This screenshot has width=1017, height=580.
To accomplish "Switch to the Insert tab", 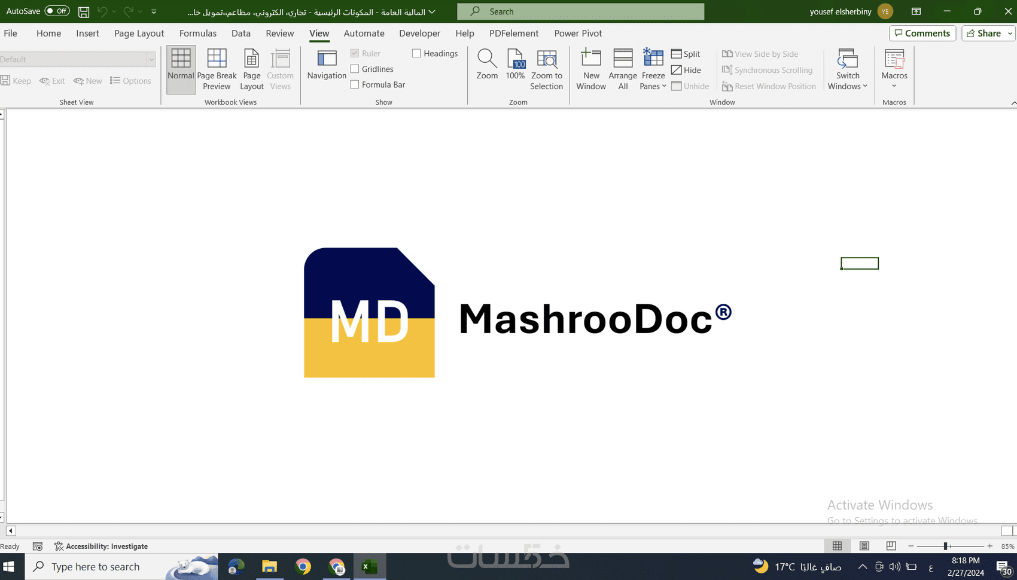I will click(x=87, y=33).
